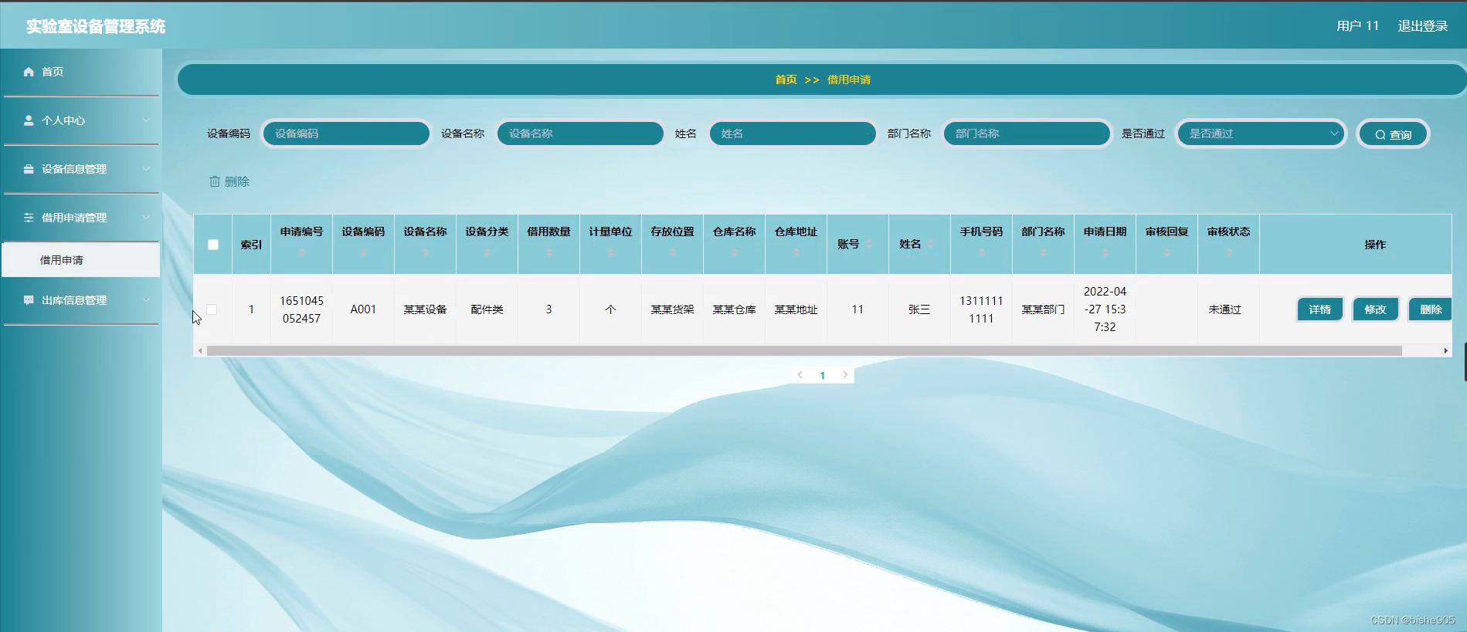Click the trash icon next to 删除
Viewport: 1467px width, 632px height.
tap(215, 181)
